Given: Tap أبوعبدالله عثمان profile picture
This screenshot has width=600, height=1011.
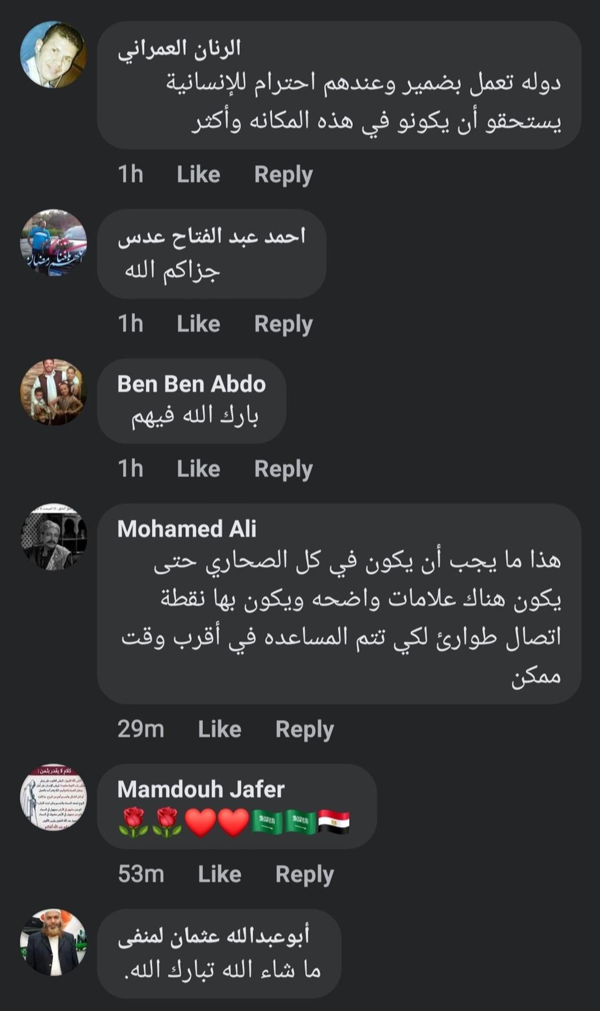Looking at the screenshot, I should (53, 942).
